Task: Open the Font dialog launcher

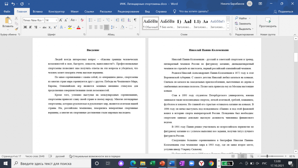Action: pos(84,34)
